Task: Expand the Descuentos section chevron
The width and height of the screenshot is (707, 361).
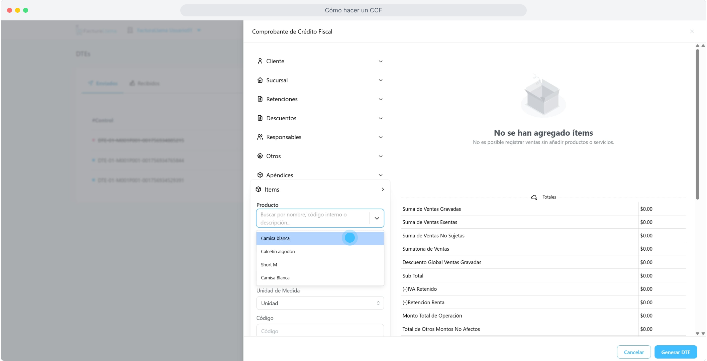Action: click(381, 118)
